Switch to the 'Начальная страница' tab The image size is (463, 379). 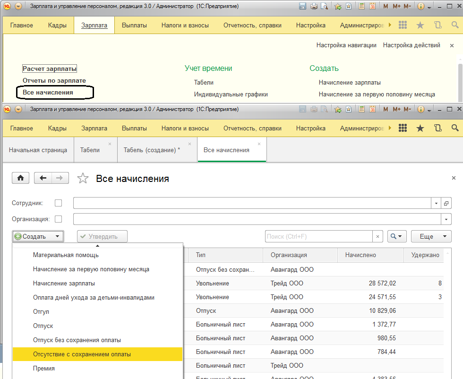[x=38, y=150]
